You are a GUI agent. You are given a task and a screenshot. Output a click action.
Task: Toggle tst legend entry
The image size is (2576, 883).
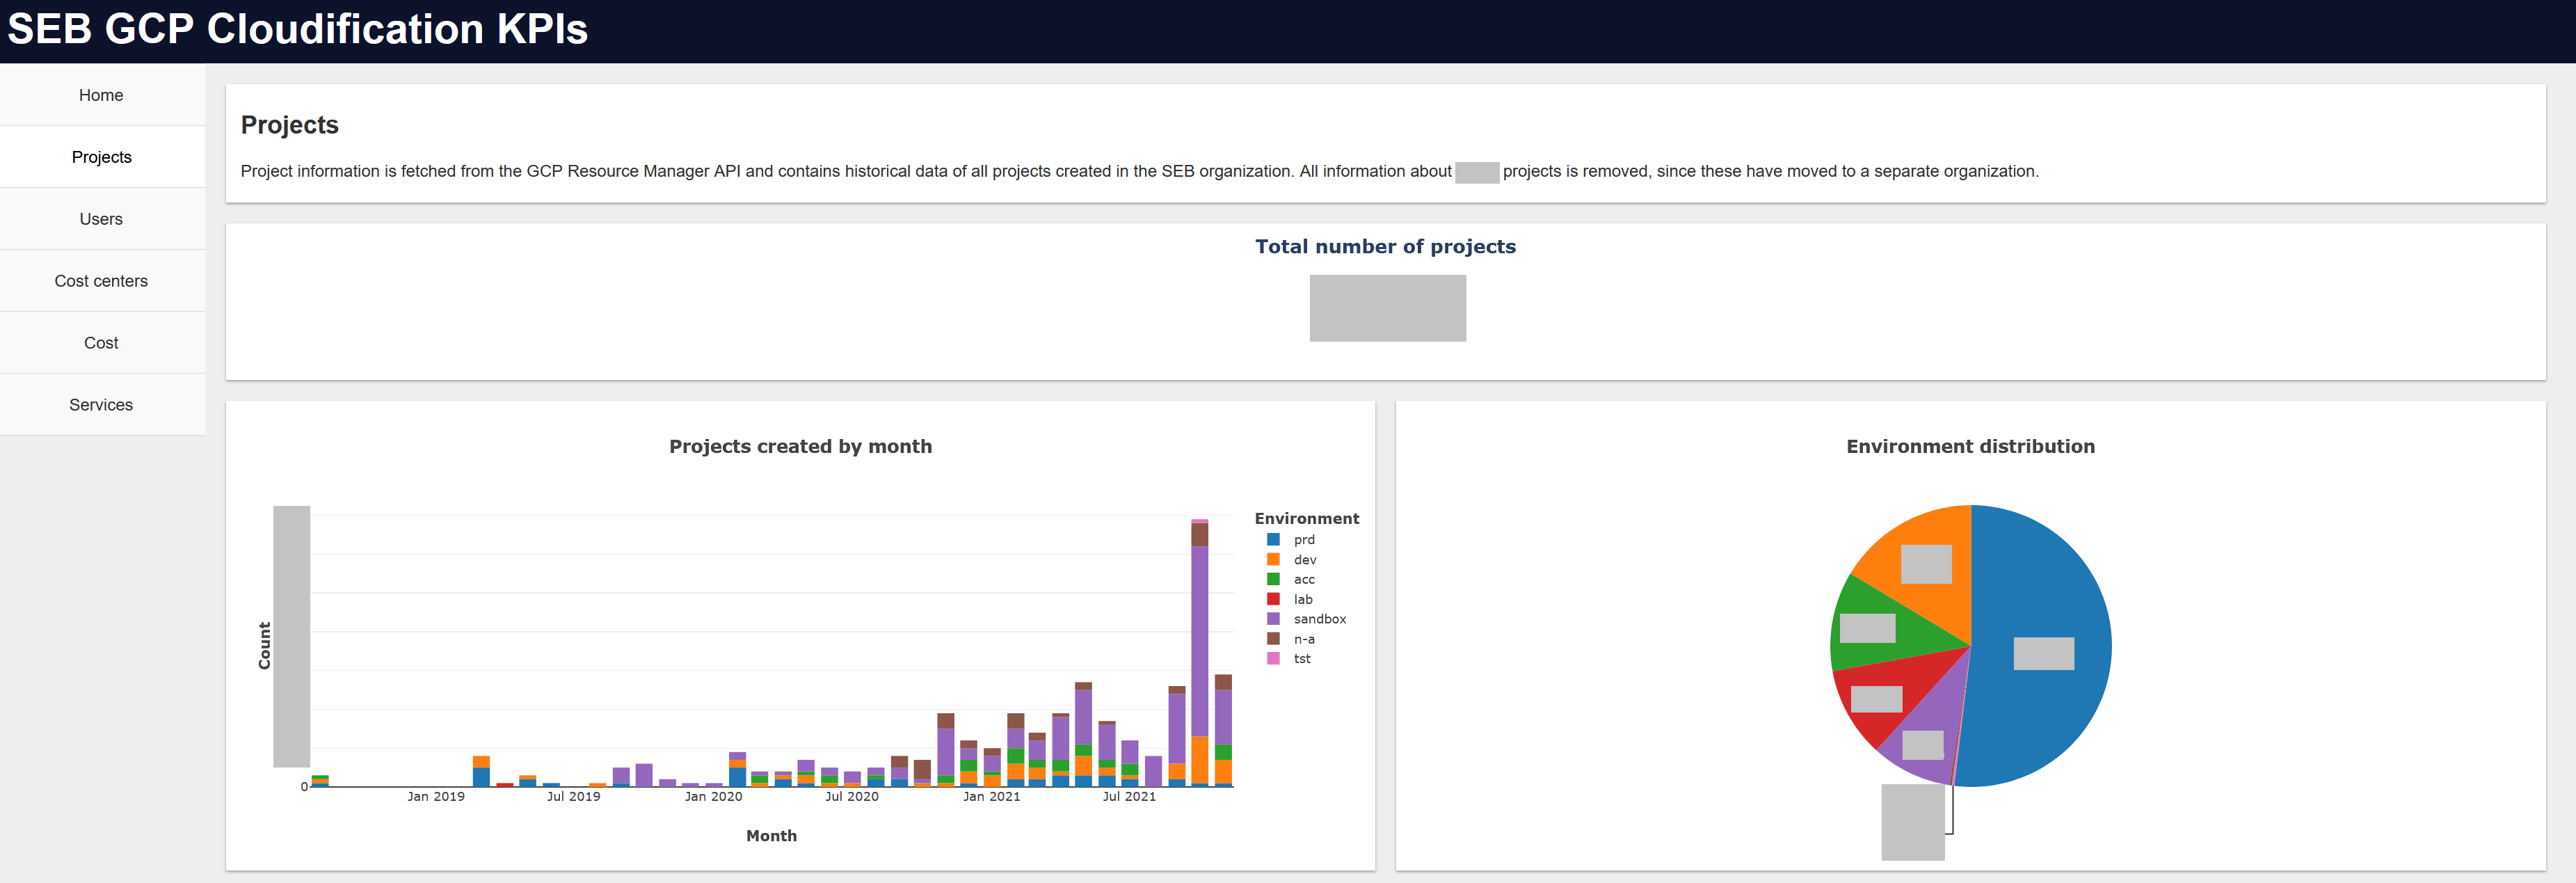coord(1301,659)
